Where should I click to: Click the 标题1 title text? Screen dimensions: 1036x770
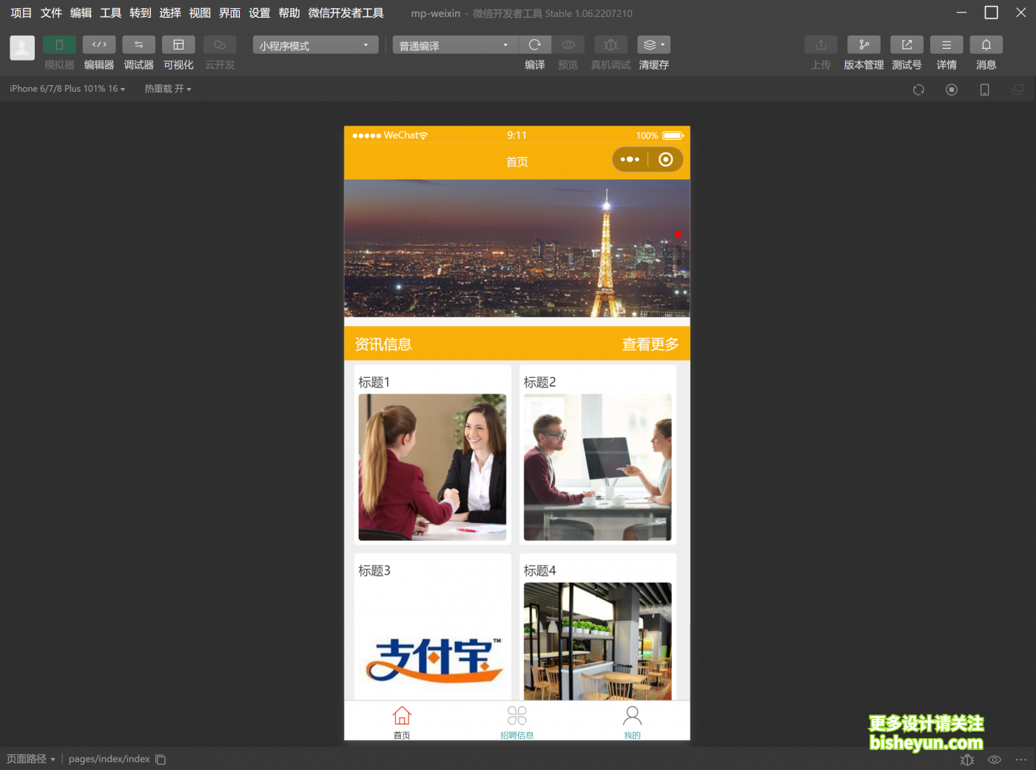pyautogui.click(x=374, y=382)
